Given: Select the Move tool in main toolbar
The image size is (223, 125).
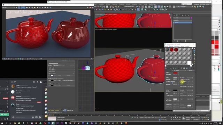Looking at the screenshot, I should pos(104,7).
